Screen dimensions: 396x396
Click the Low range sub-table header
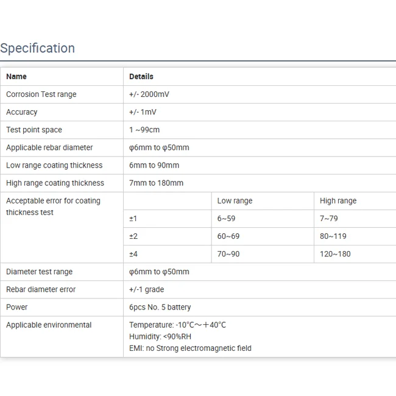coord(235,201)
